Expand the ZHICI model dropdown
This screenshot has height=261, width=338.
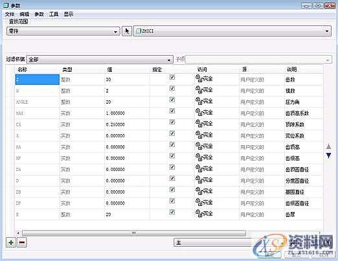pos(232,31)
